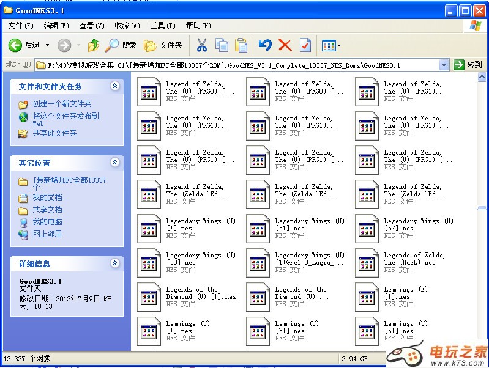Select file name Legends of the Diamond (U) ...
The image size is (489, 368).
(x=302, y=293)
